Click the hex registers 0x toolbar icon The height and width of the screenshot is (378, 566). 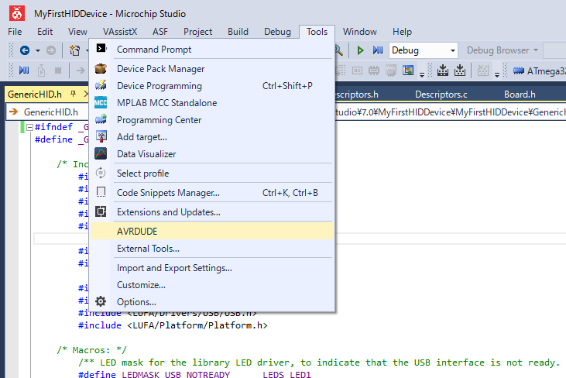point(357,70)
